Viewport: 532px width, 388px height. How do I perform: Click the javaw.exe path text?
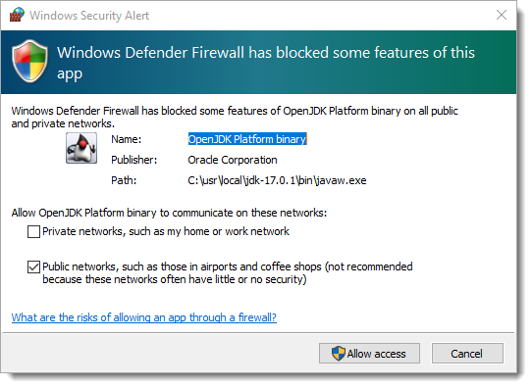coord(277,180)
